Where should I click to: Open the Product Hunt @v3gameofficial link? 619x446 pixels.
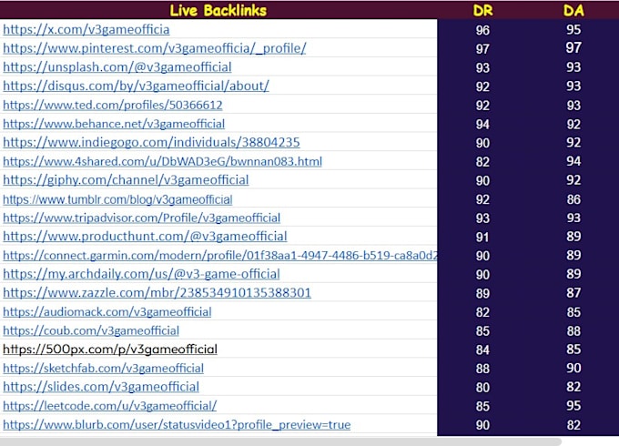145,236
